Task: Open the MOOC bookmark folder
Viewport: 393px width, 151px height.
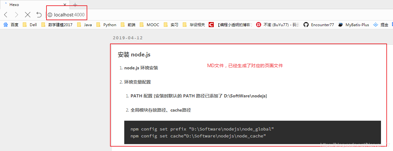Action: coord(149,25)
